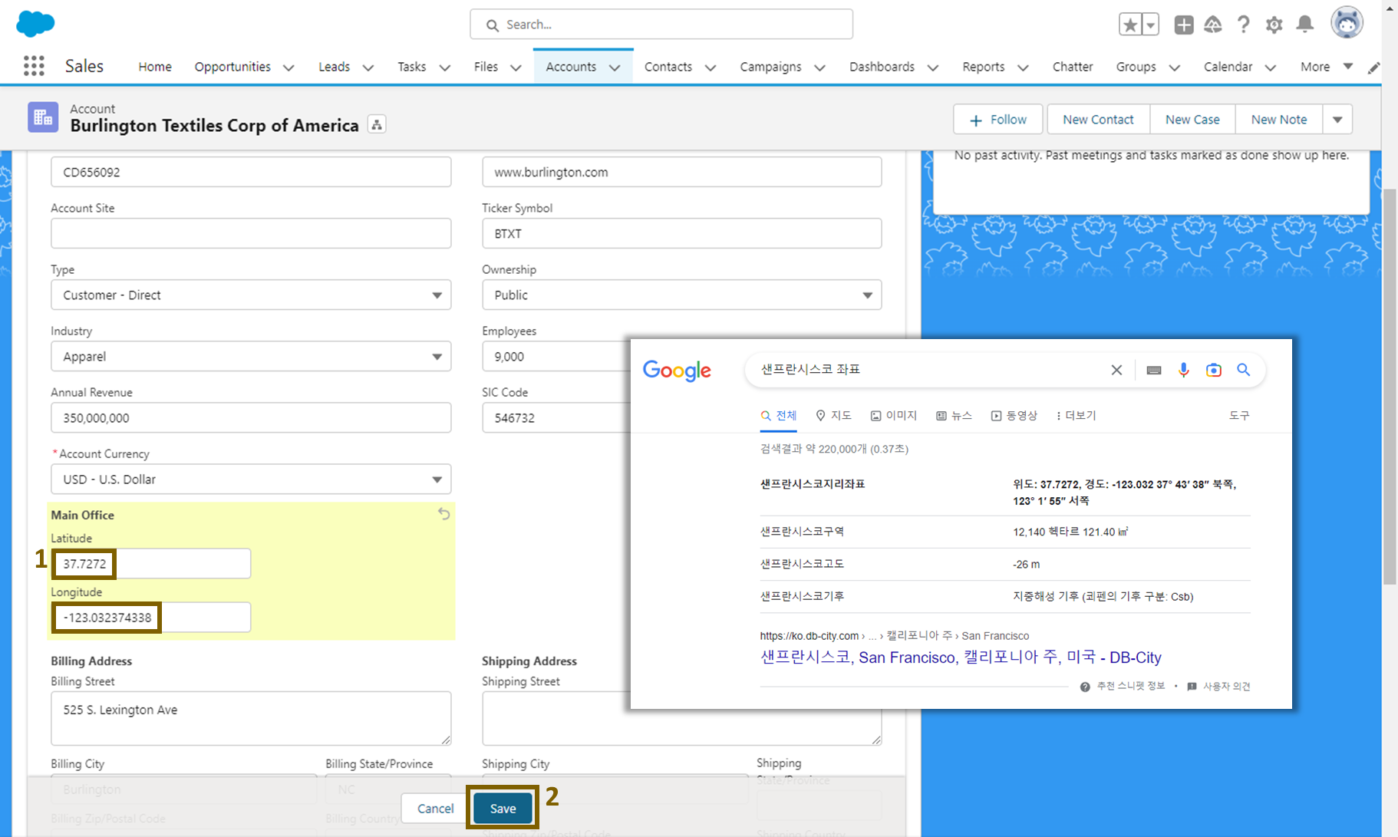Click the Annual Revenue field

point(251,417)
